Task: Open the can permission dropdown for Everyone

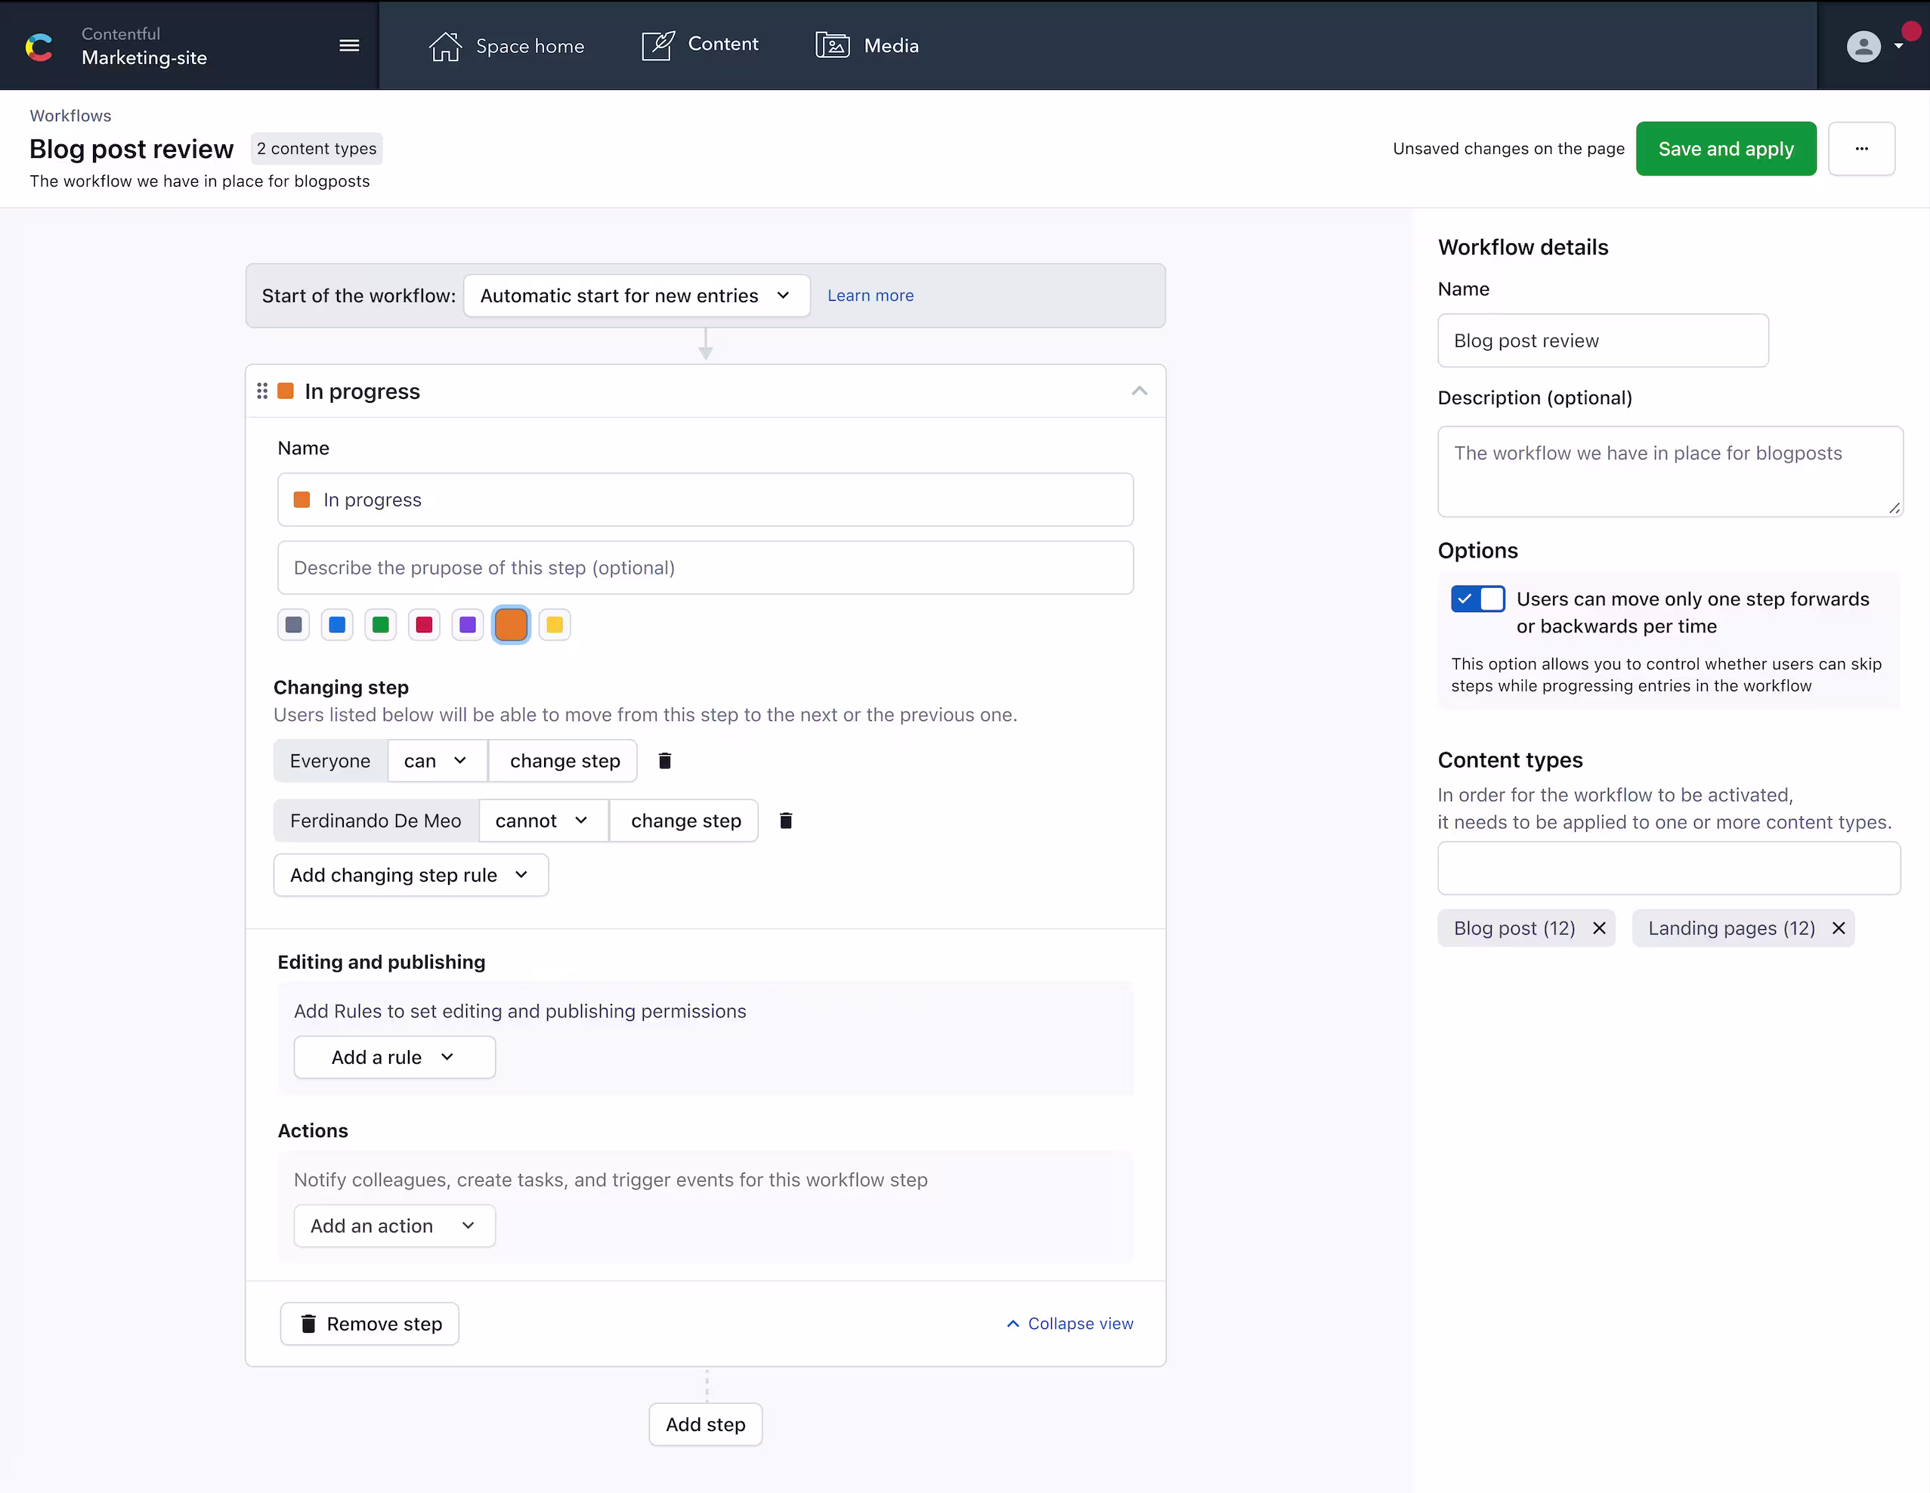Action: click(x=437, y=761)
